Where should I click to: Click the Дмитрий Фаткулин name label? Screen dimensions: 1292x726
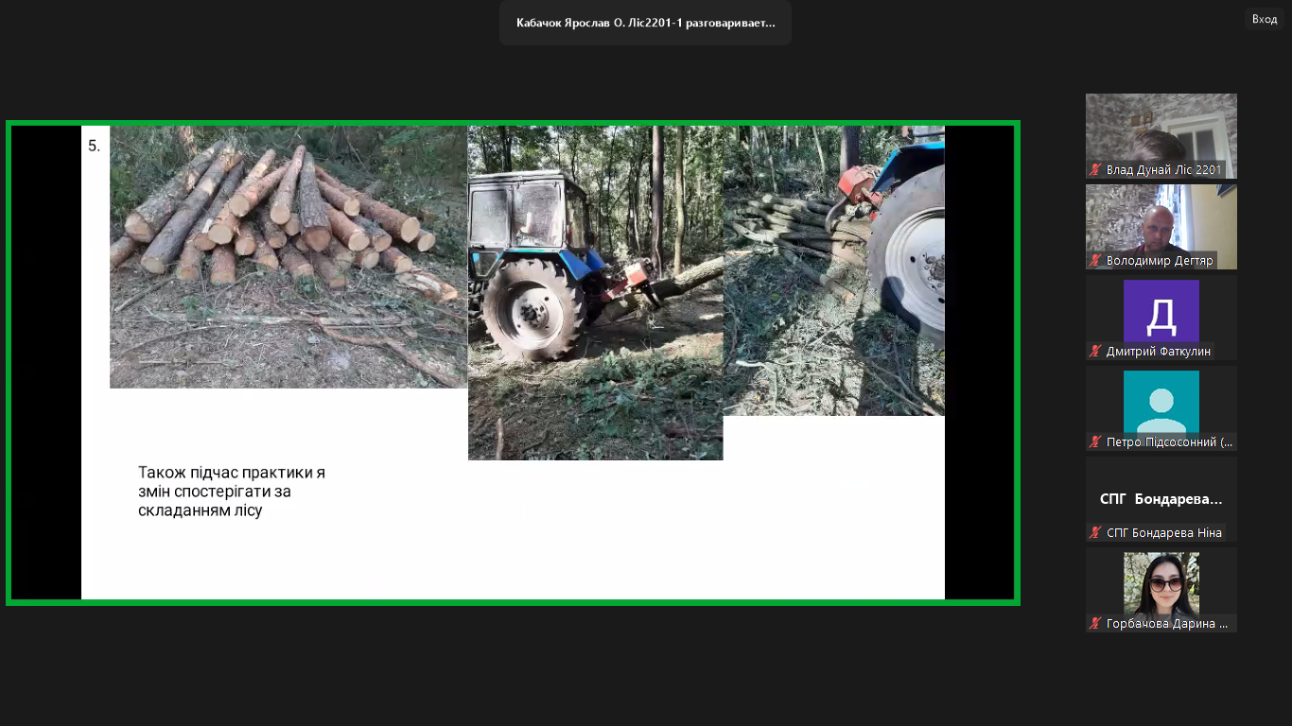[1158, 352]
